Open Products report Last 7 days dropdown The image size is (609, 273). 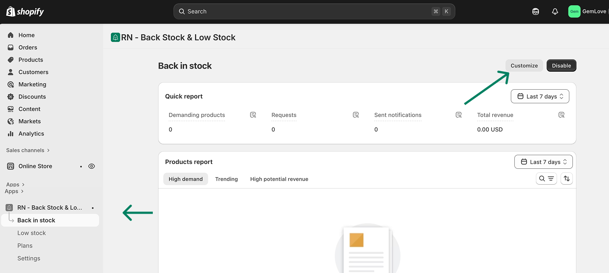click(543, 162)
